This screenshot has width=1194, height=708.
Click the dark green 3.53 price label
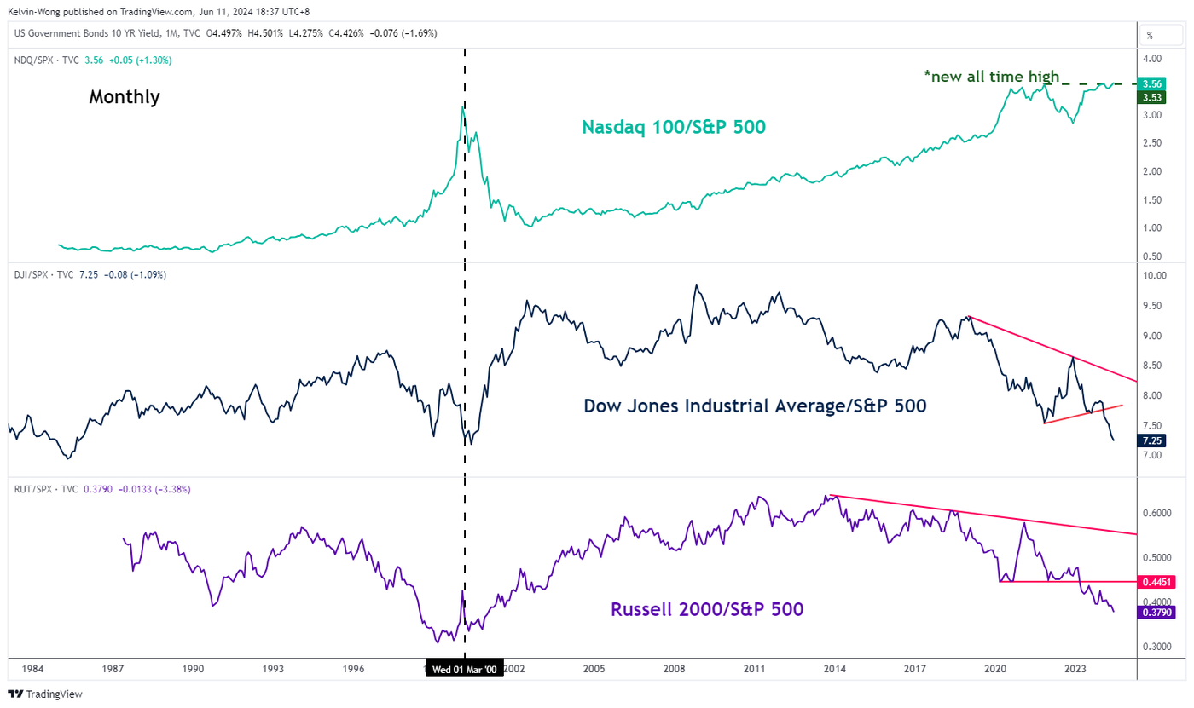(1151, 97)
